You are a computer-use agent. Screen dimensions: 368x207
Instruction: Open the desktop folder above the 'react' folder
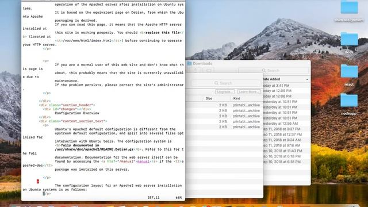(x=349, y=39)
